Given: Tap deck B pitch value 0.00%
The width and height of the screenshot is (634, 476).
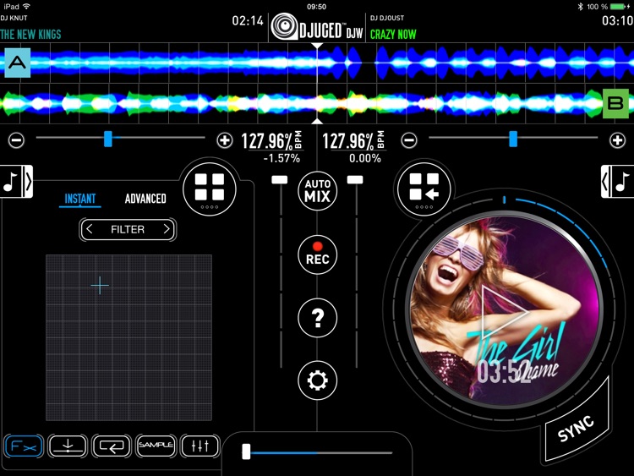Looking at the screenshot, I should (x=365, y=158).
